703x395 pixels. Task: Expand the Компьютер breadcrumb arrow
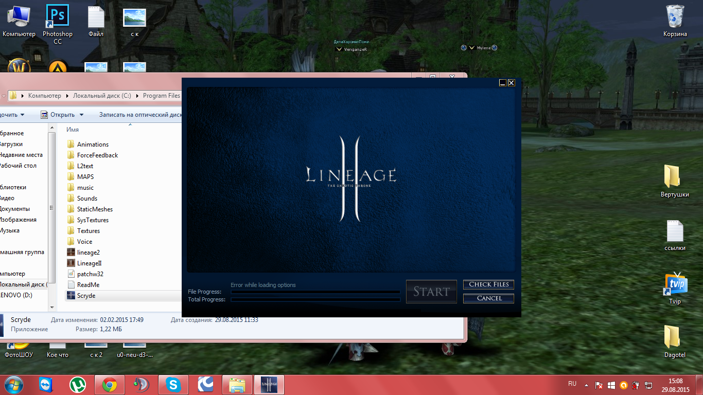pyautogui.click(x=66, y=96)
